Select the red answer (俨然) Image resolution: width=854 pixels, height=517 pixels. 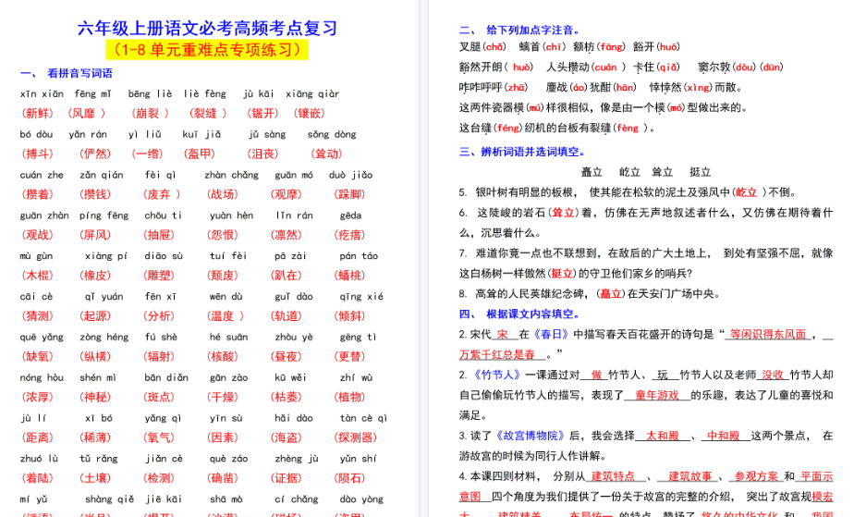(95, 154)
